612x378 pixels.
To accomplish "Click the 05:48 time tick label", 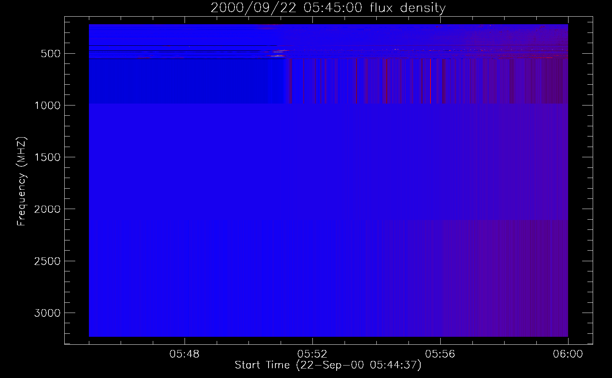I will tap(185, 354).
